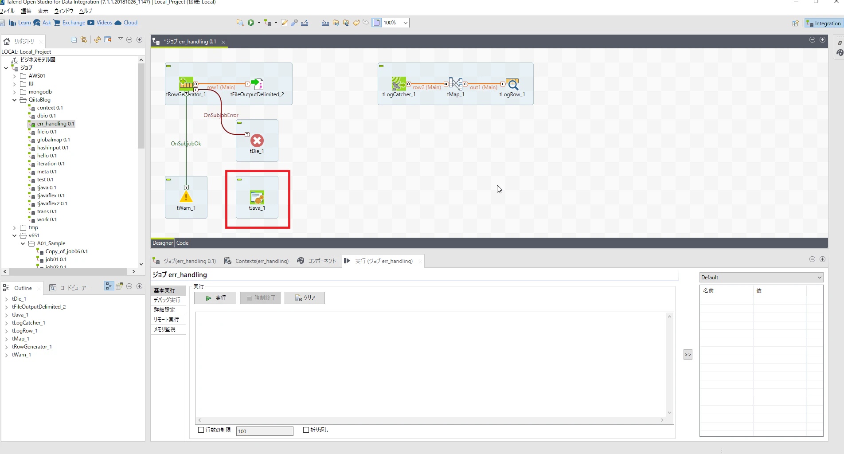Viewport: 844px width, 454px height.
Task: Open the Integration perspective
Action: point(823,23)
